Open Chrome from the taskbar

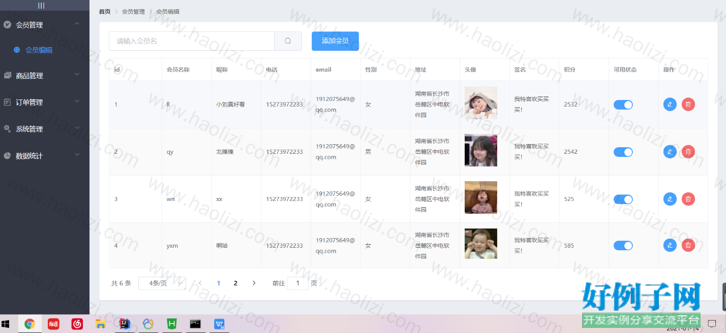click(29, 323)
